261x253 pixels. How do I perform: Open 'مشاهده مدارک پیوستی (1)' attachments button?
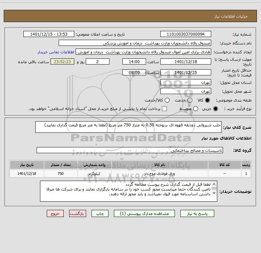144,214
